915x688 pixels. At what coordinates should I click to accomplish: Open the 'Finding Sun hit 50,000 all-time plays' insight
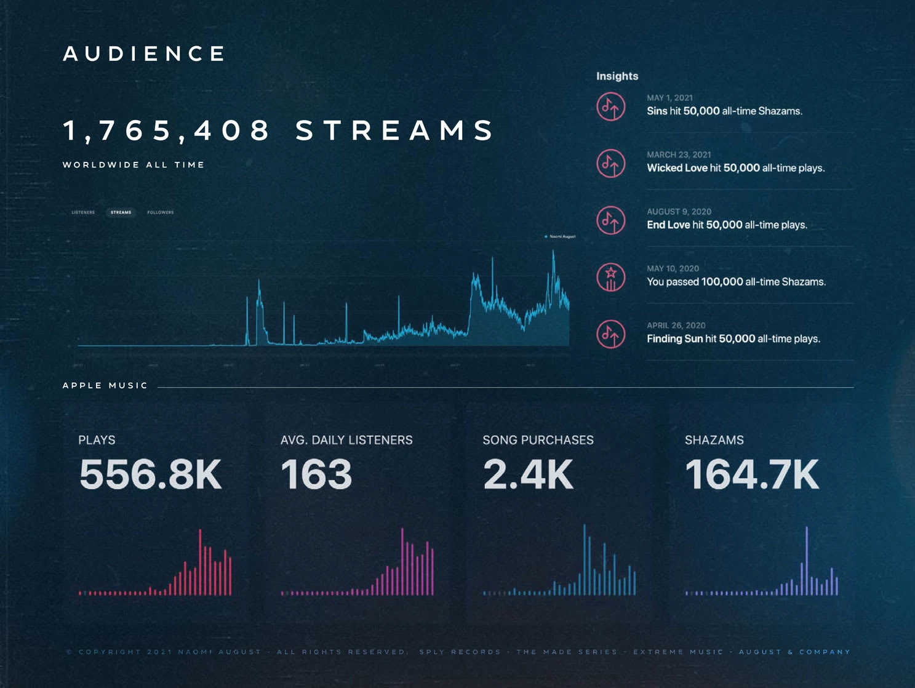click(733, 339)
